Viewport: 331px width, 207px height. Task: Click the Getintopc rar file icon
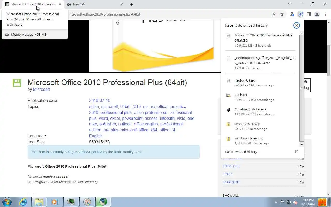point(228,58)
